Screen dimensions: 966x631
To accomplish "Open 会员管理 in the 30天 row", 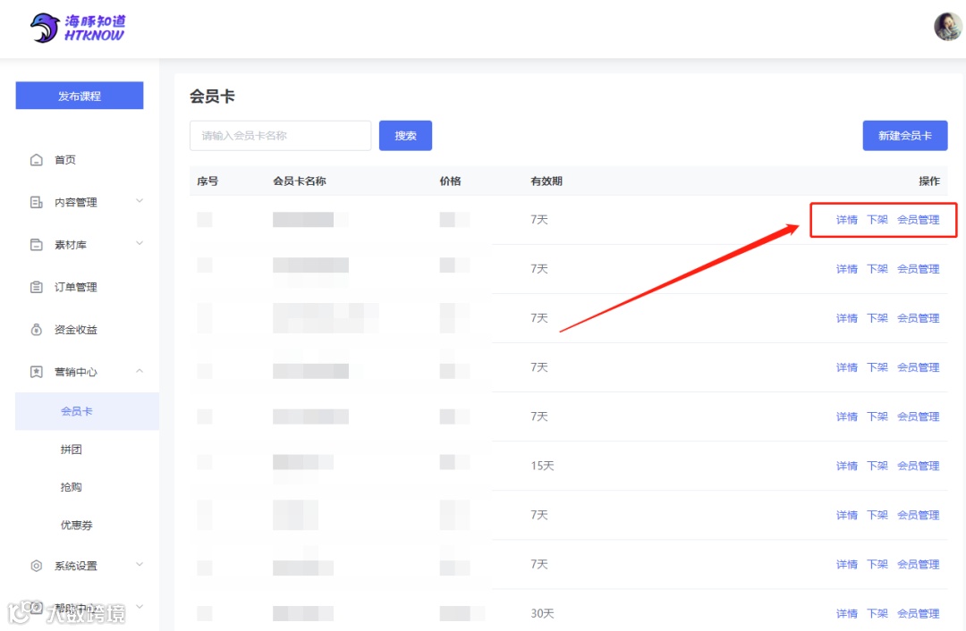I will point(918,614).
